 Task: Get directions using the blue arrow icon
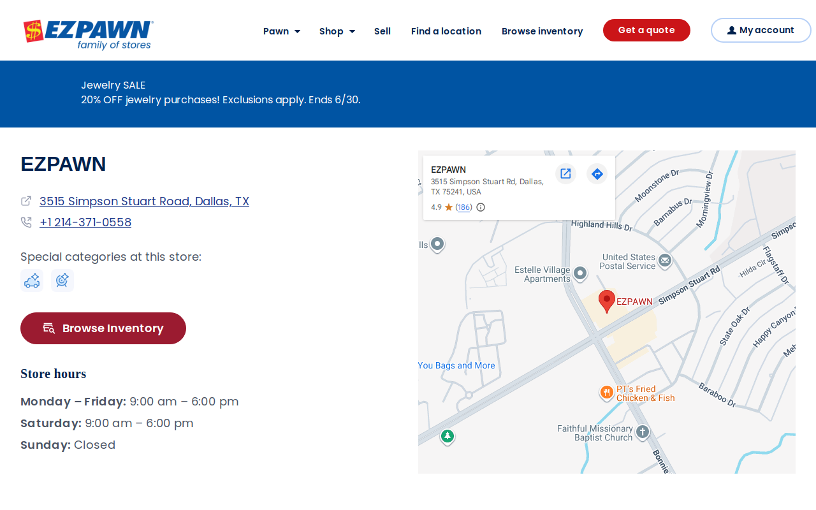tap(597, 173)
